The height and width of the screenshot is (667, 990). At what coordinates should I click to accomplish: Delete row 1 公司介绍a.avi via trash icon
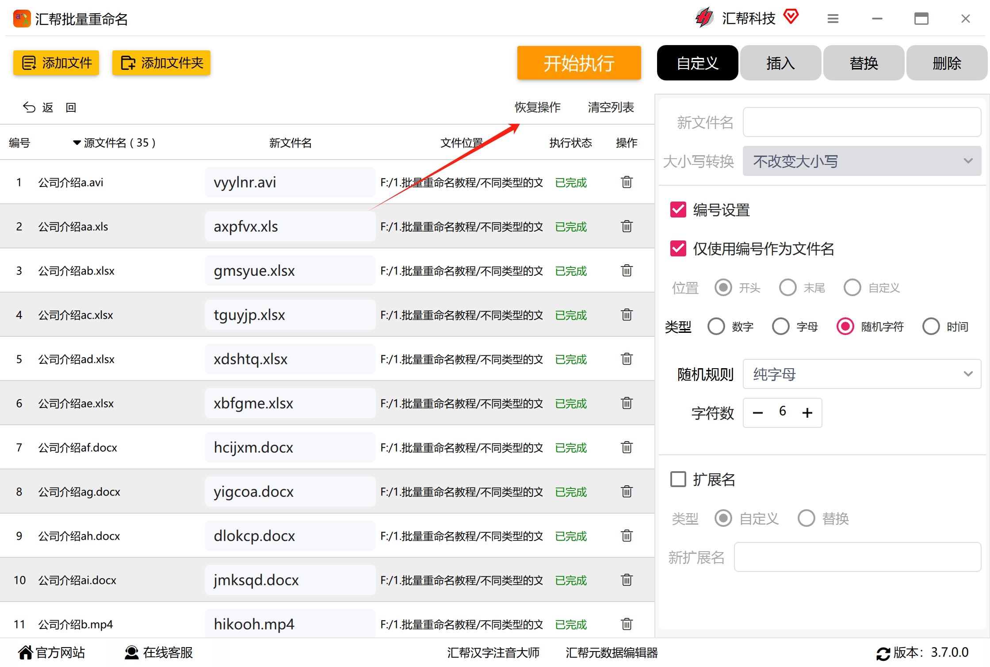tap(627, 182)
